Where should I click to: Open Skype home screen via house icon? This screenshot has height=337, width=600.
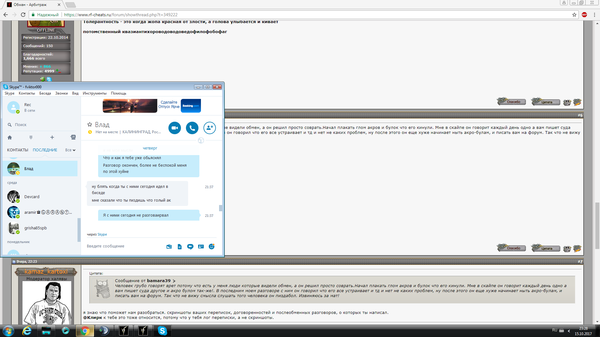pos(10,137)
